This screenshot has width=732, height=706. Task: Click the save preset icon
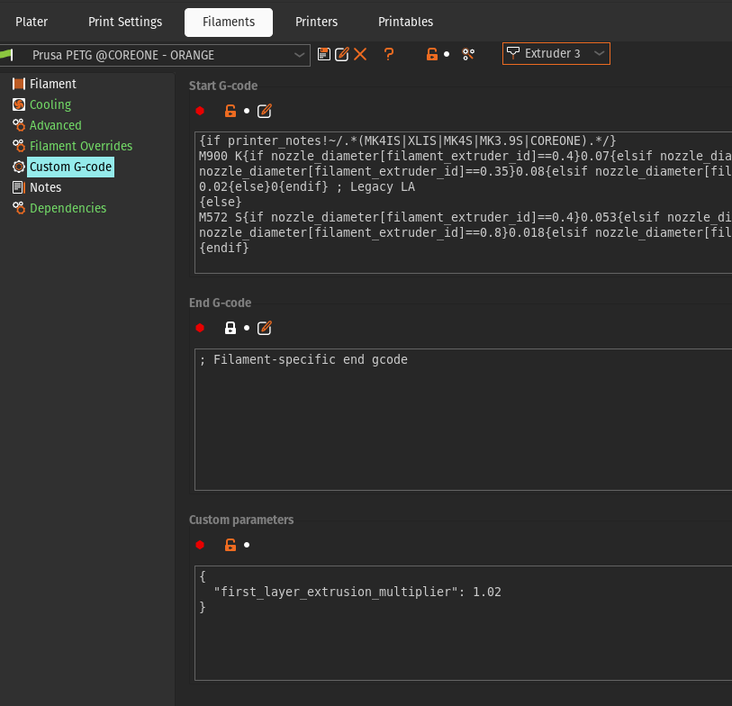coord(324,54)
